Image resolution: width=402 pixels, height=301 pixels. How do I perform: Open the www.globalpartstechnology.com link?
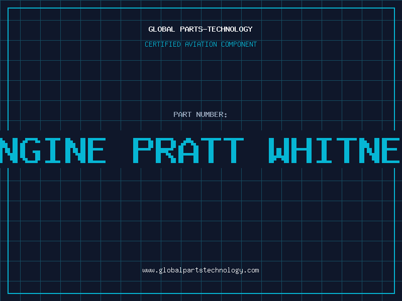(x=200, y=270)
